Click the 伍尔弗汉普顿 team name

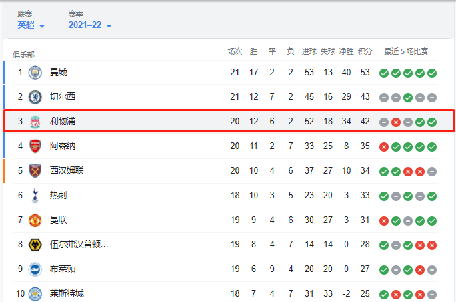pyautogui.click(x=79, y=245)
